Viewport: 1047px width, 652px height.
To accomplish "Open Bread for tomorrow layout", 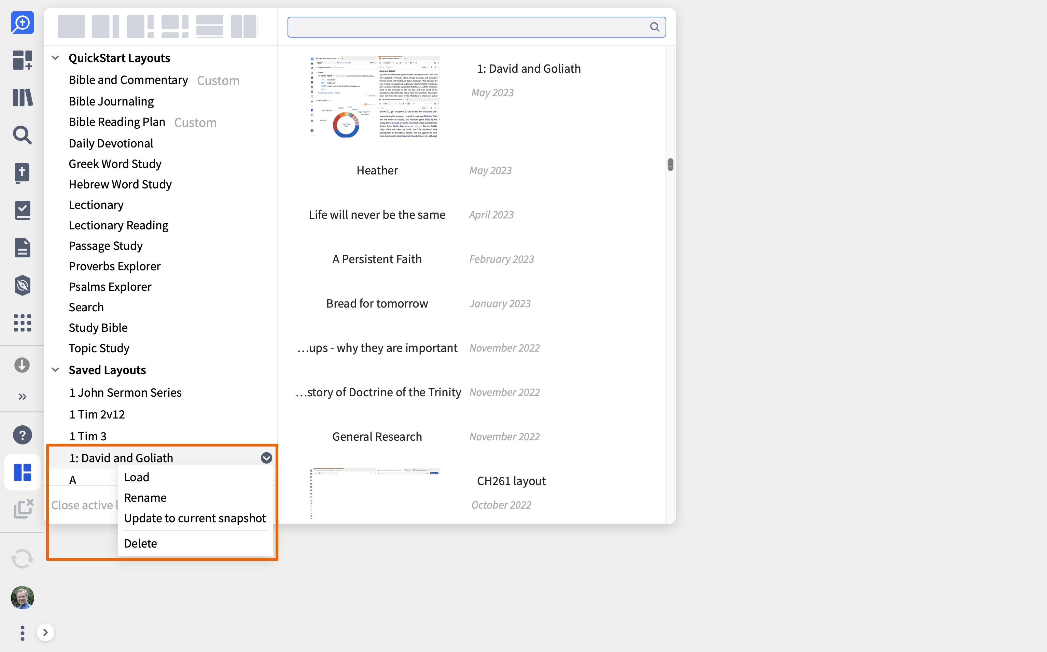I will coord(377,303).
